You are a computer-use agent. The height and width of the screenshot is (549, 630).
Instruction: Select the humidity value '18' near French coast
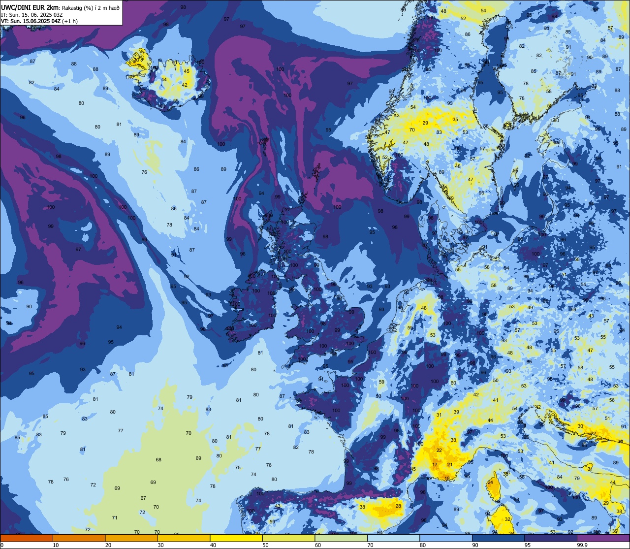click(447, 478)
